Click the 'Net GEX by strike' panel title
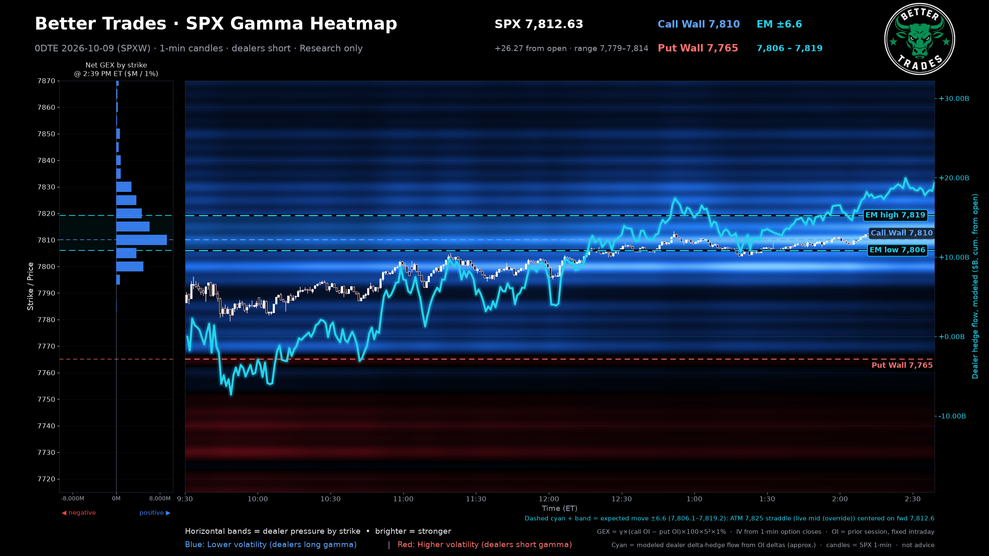The height and width of the screenshot is (556, 989). 116,69
